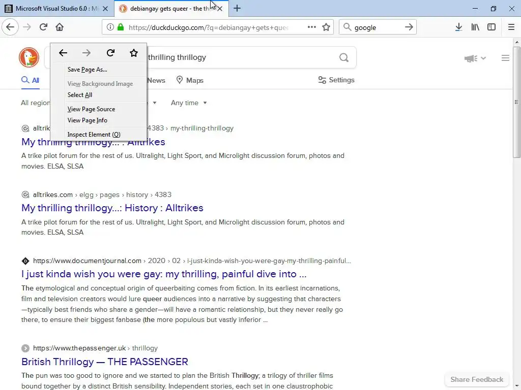Open the Any time filter dropdown

189,103
